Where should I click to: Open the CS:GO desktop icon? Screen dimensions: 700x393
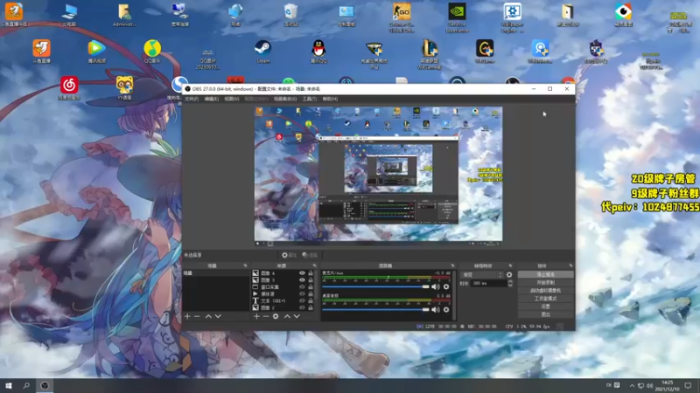click(401, 12)
